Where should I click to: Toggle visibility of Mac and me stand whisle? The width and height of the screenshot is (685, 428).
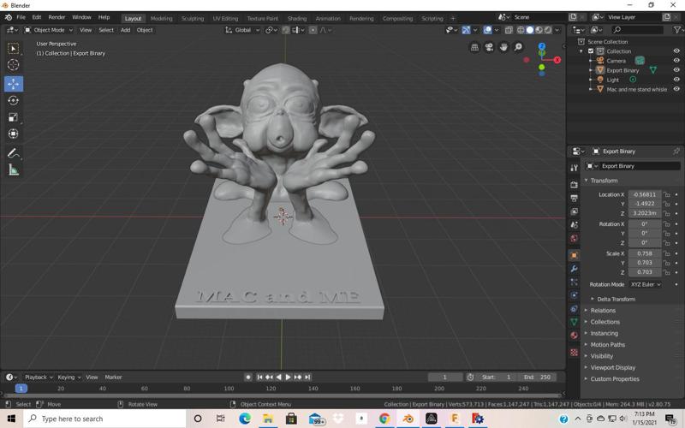pos(676,89)
